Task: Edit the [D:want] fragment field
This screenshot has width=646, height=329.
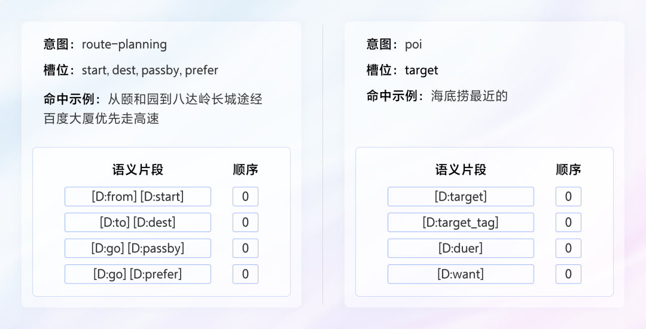Action: pos(461,274)
